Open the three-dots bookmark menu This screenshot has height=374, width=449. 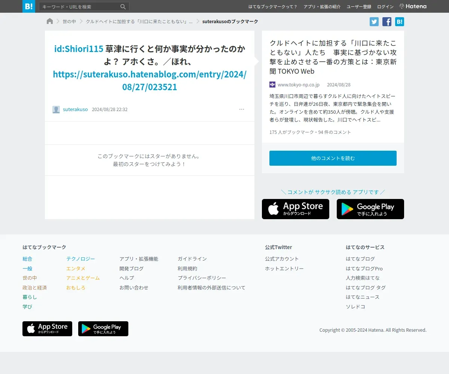242,110
